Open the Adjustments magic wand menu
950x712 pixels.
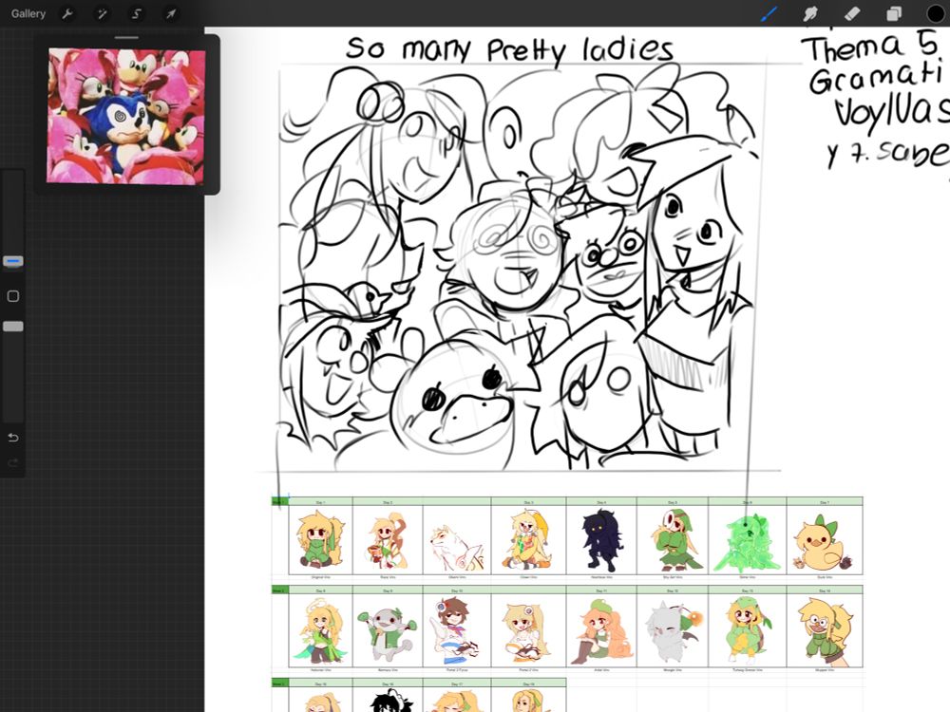click(x=102, y=13)
